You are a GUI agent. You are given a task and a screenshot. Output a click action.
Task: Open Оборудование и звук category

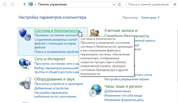(x=54, y=79)
